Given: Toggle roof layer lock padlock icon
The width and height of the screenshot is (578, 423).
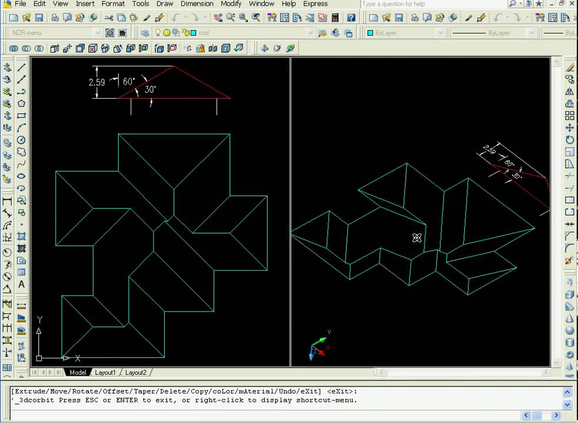Looking at the screenshot, I should pos(185,33).
